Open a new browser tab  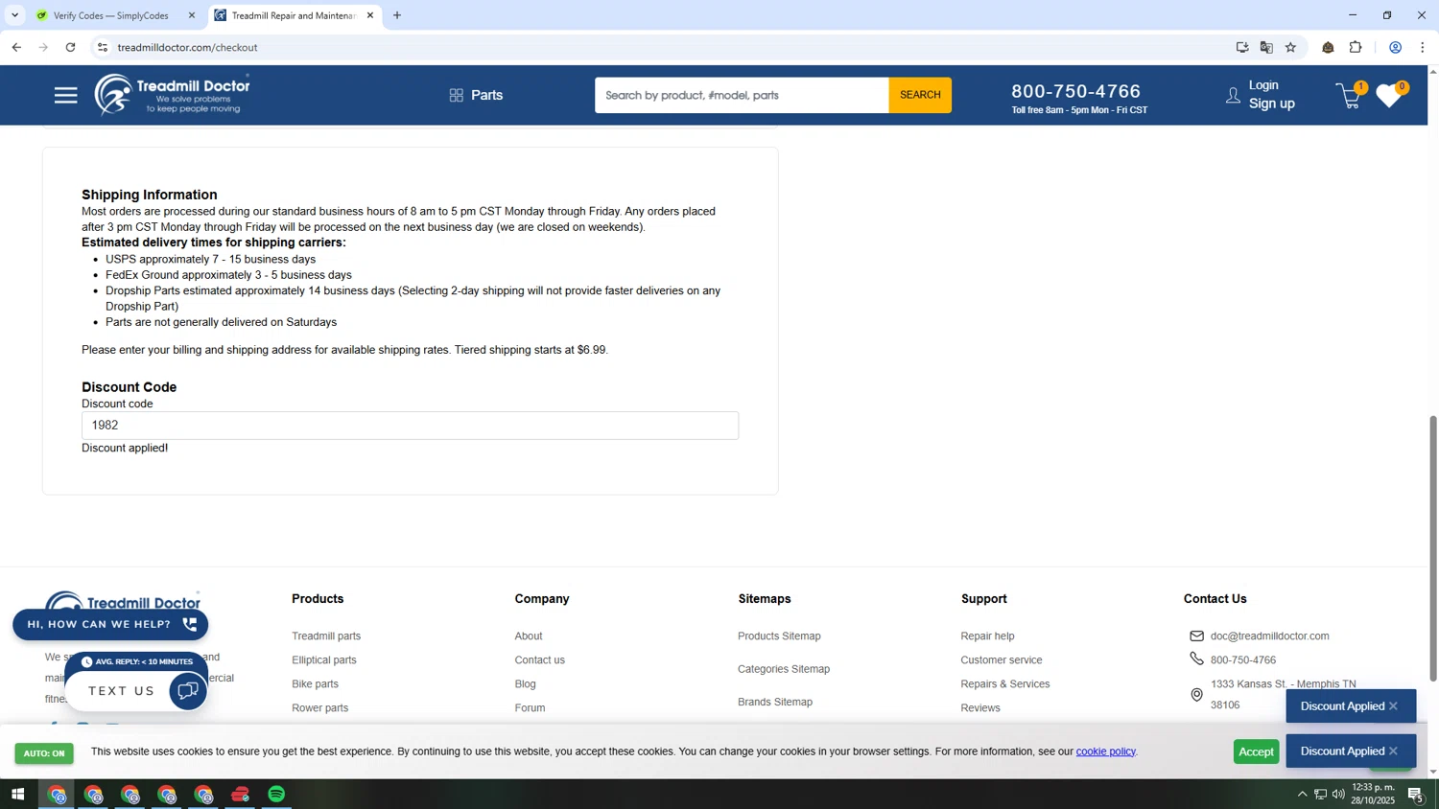tap(397, 15)
